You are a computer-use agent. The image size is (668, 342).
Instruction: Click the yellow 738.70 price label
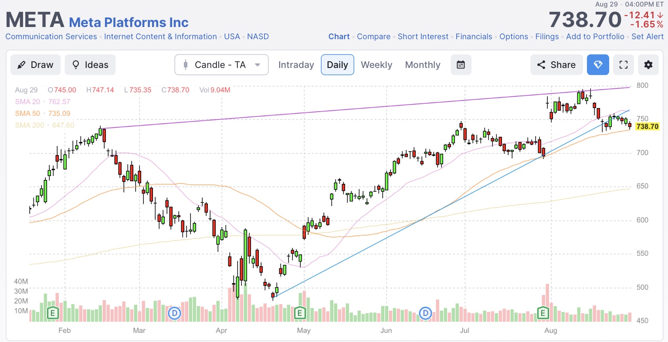pos(647,127)
